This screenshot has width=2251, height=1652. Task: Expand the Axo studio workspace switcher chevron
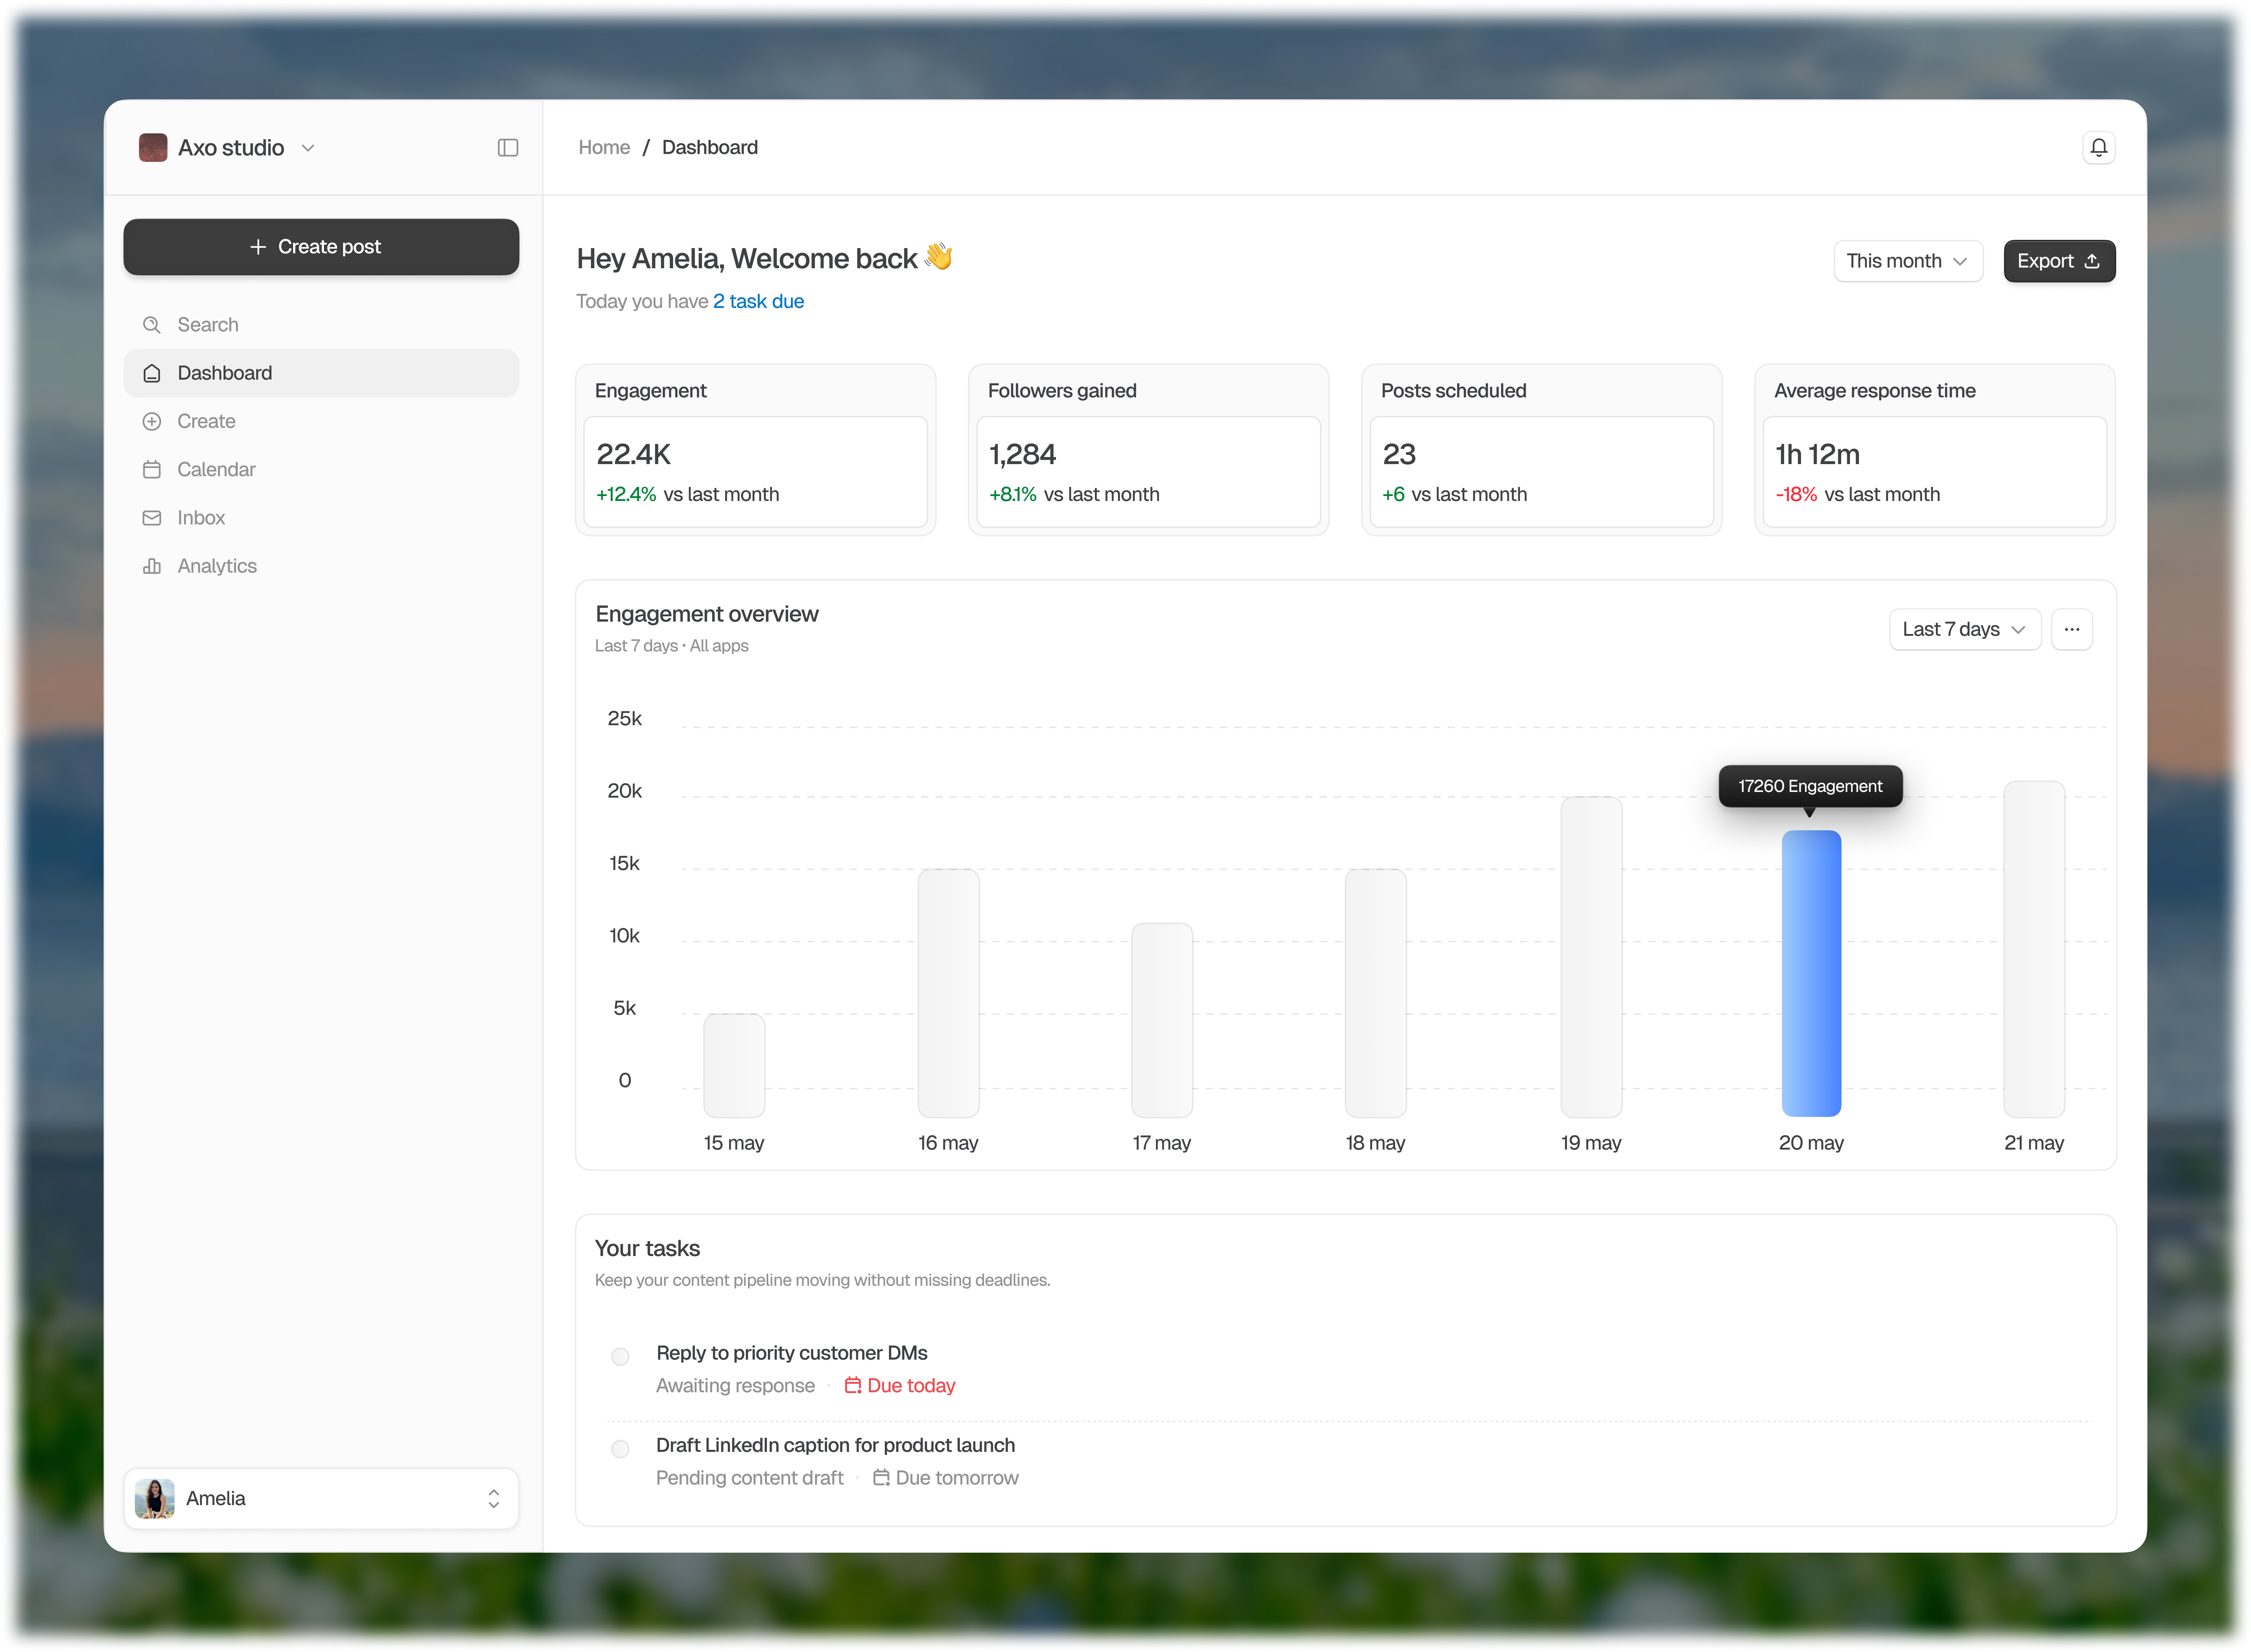coord(308,148)
